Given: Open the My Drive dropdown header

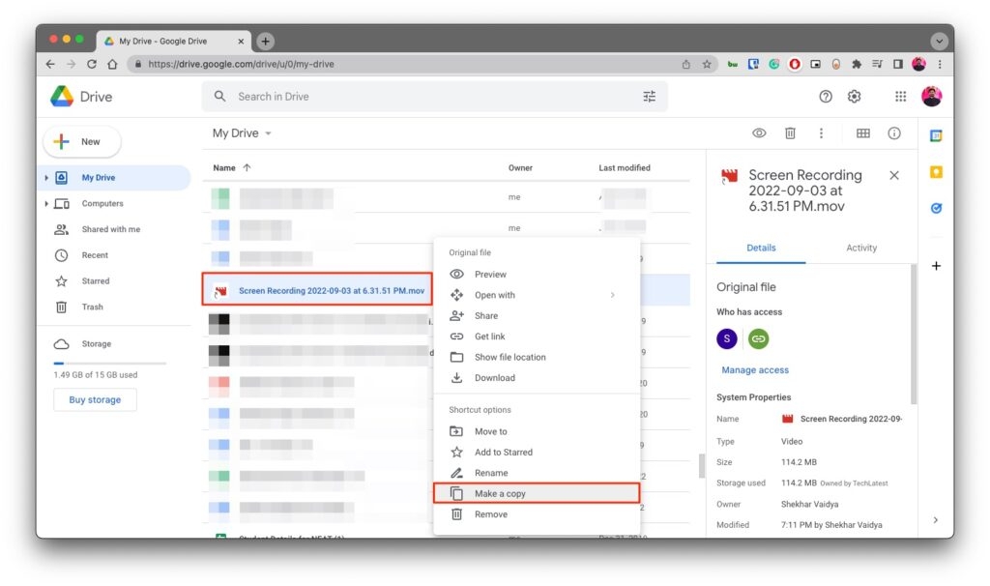Looking at the screenshot, I should click(242, 133).
